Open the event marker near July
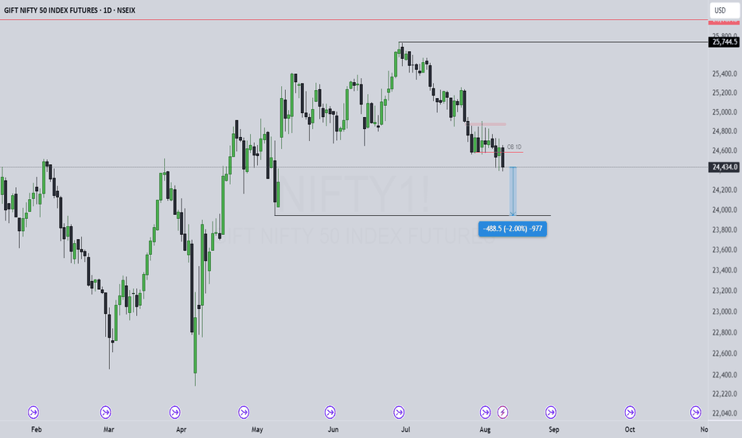This screenshot has width=742, height=438. tap(399, 413)
